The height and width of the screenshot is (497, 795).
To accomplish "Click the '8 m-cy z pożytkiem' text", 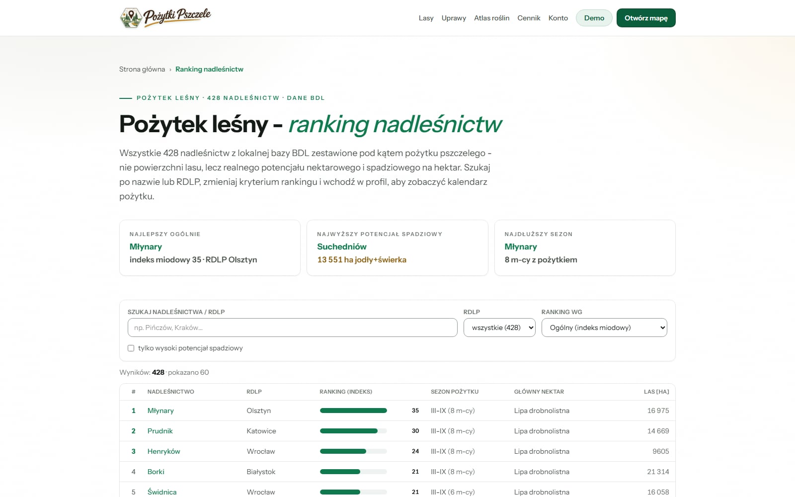I will point(541,259).
